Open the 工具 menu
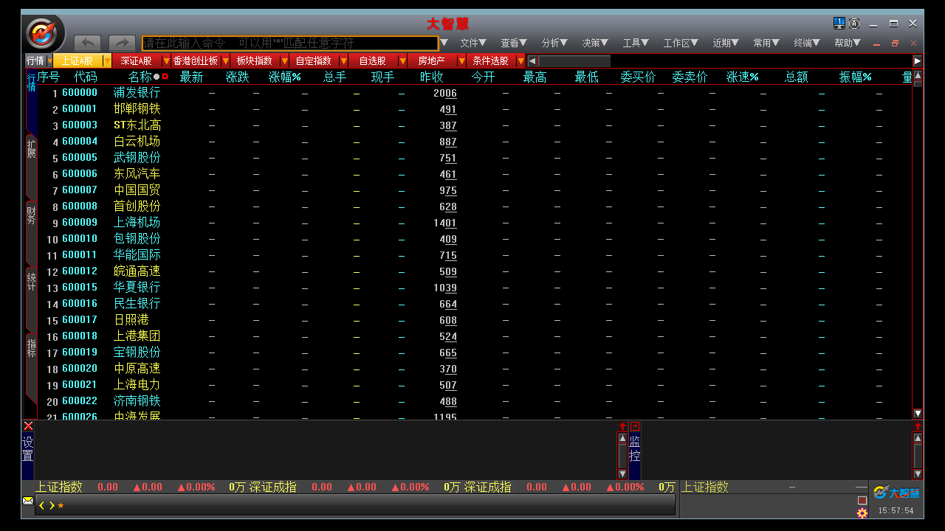 click(x=636, y=44)
